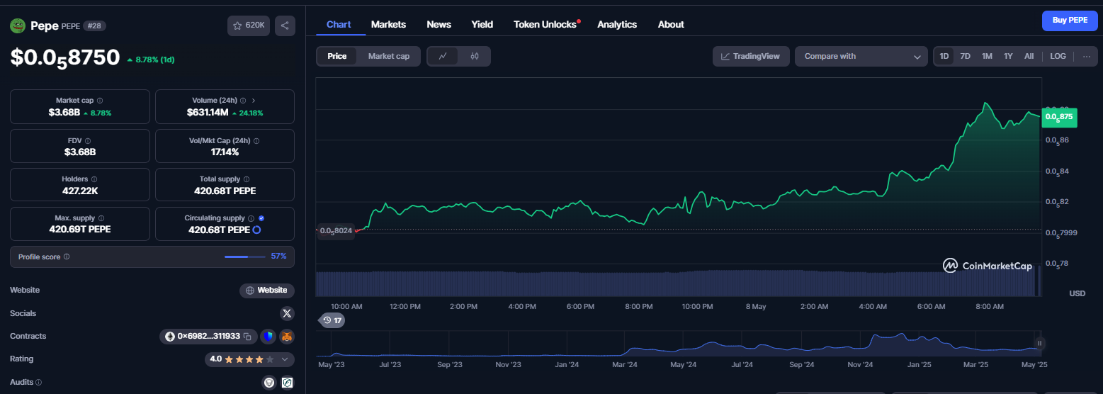Select the candlestick chart type icon

pyautogui.click(x=475, y=56)
